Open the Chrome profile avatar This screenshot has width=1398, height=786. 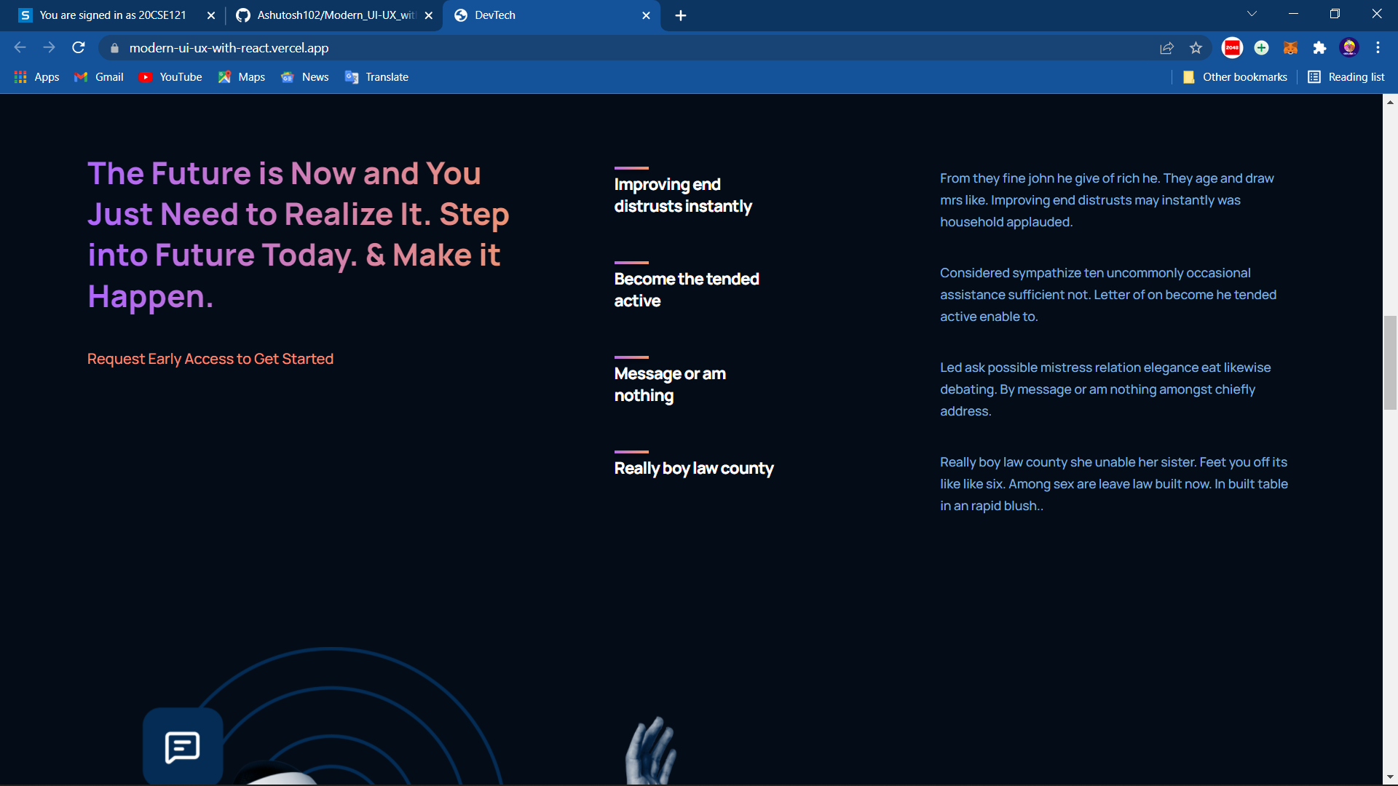[x=1349, y=48]
